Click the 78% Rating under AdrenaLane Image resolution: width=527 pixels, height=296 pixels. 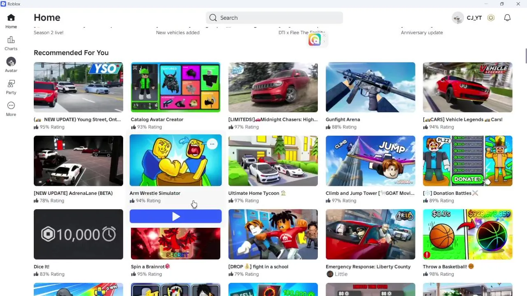click(x=49, y=201)
